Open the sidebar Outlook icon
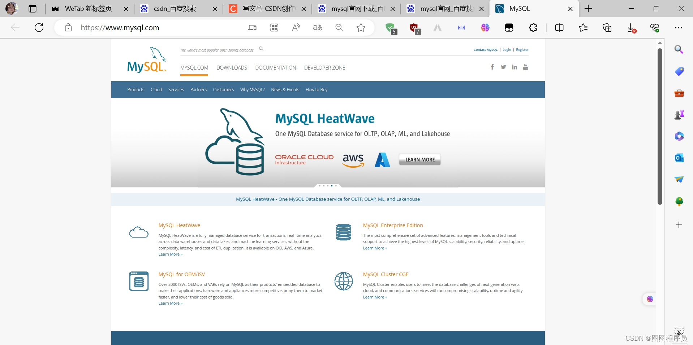The height and width of the screenshot is (345, 693). (x=679, y=158)
